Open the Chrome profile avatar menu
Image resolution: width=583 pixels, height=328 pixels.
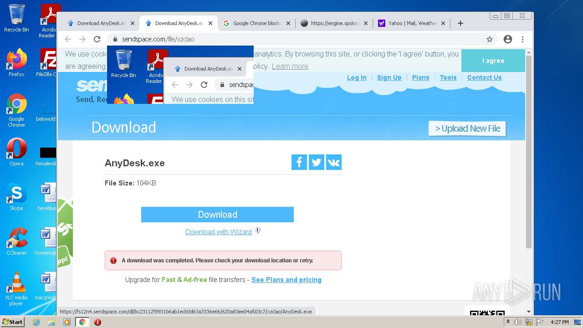pyautogui.click(x=508, y=39)
